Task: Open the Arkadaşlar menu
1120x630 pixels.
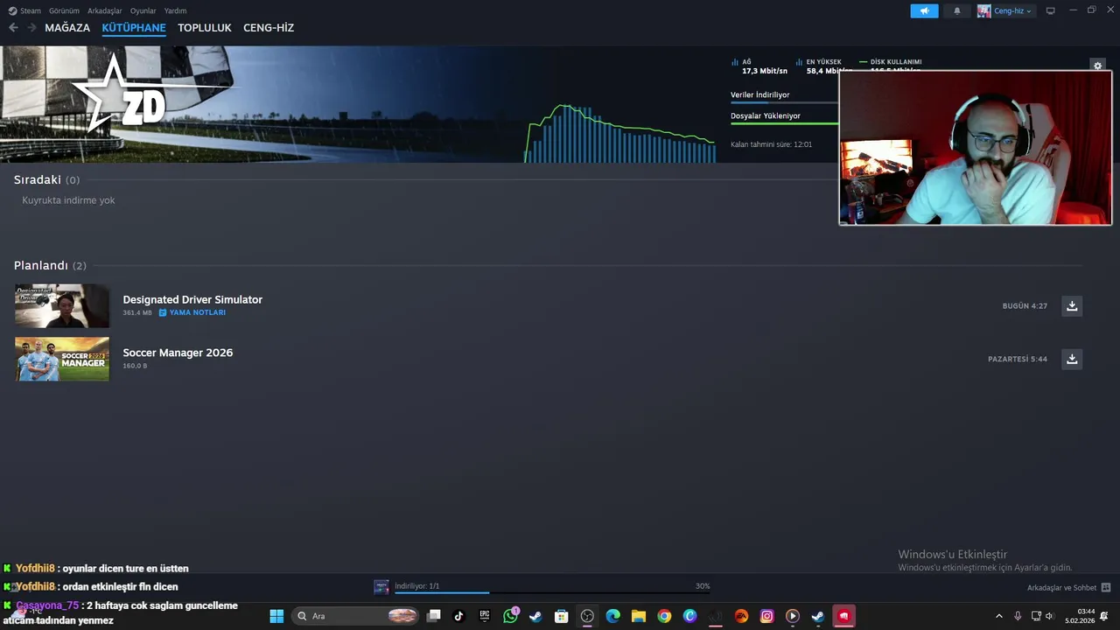Action: [104, 10]
